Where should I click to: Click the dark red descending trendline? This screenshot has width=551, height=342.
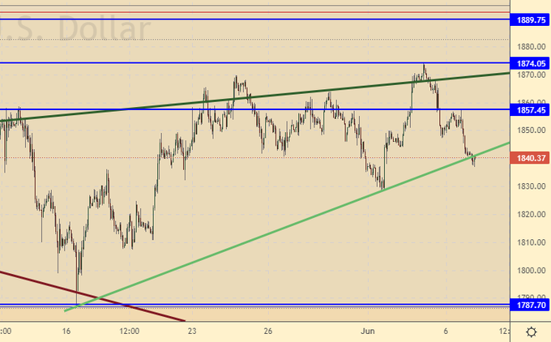[x=81, y=291]
